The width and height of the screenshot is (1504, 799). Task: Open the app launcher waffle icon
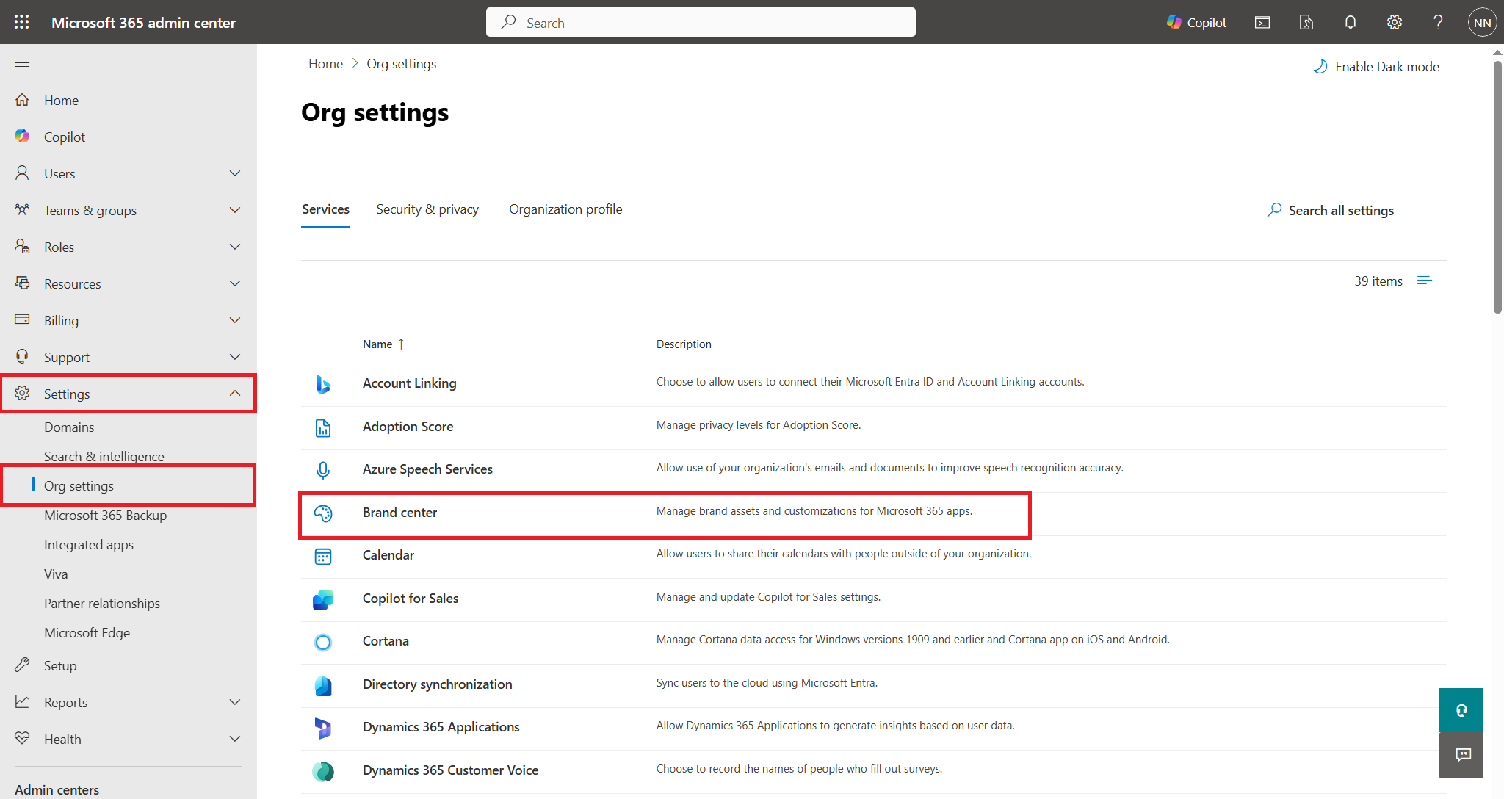[22, 22]
